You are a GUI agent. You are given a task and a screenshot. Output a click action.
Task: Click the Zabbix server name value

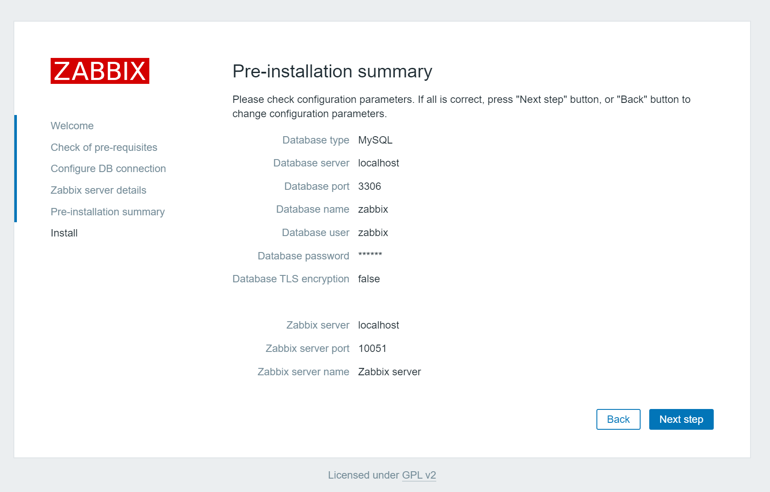point(390,372)
